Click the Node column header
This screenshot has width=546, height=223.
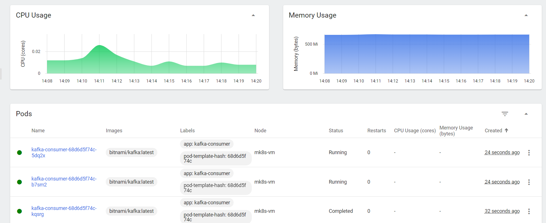pos(260,131)
